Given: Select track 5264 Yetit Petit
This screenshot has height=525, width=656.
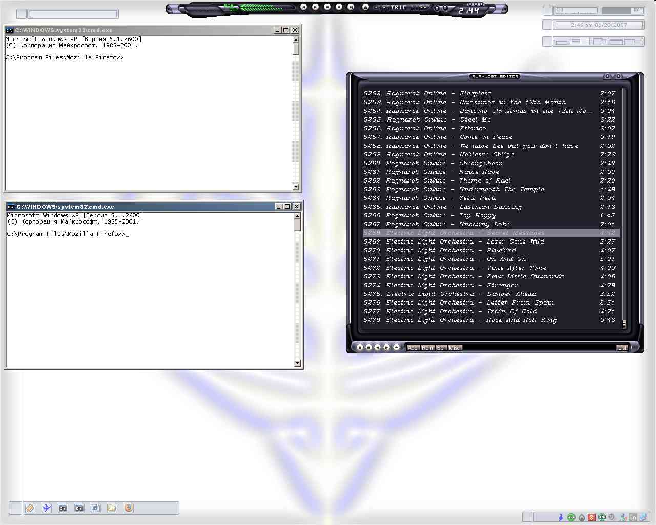Looking at the screenshot, I should (490, 198).
